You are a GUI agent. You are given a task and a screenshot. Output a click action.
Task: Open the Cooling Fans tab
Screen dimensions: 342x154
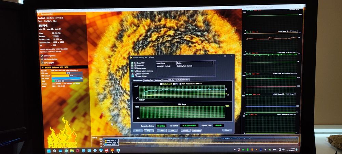[x=149, y=80]
